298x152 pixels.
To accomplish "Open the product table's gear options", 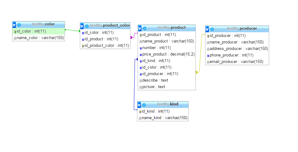I will click(144, 28).
